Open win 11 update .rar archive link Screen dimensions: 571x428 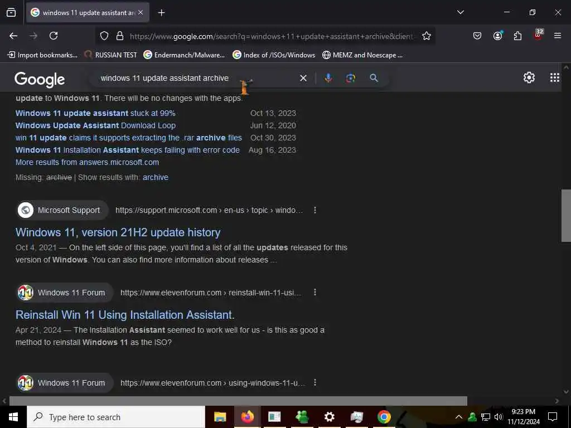(x=129, y=138)
